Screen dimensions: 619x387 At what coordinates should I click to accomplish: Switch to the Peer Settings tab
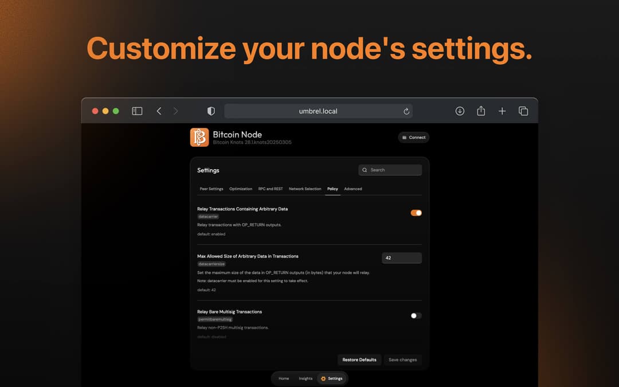(211, 189)
